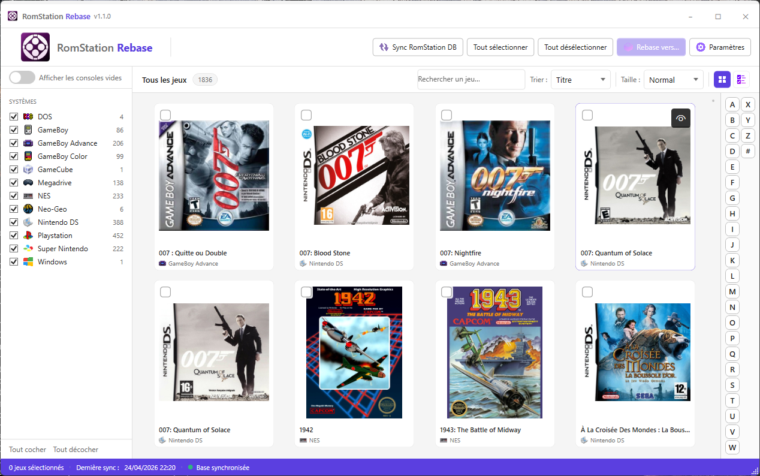Uncheck the Nintendo DS system checkbox

click(14, 222)
